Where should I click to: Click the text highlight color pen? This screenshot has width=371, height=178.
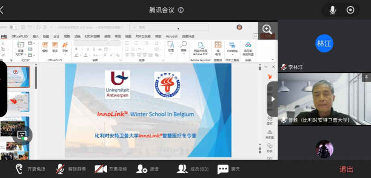[x=77, y=55]
